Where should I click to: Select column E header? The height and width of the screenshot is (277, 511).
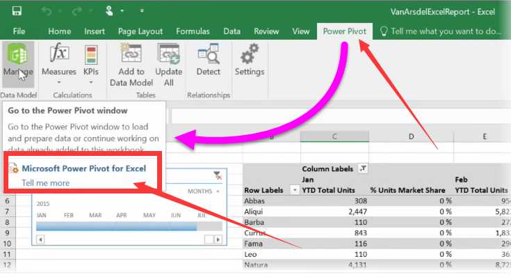point(485,136)
